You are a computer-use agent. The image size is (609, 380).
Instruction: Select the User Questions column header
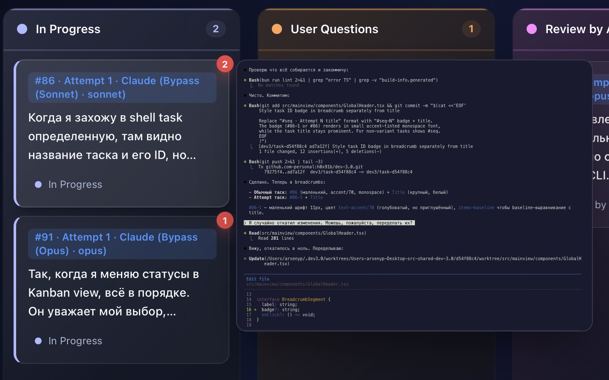334,28
